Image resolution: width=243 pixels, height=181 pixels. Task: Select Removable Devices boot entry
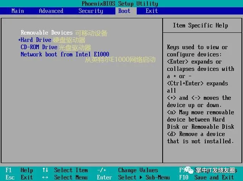(x=46, y=33)
